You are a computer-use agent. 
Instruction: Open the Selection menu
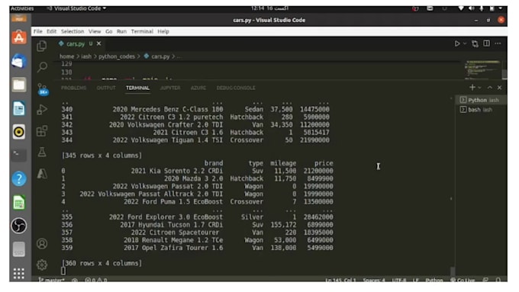(73, 31)
